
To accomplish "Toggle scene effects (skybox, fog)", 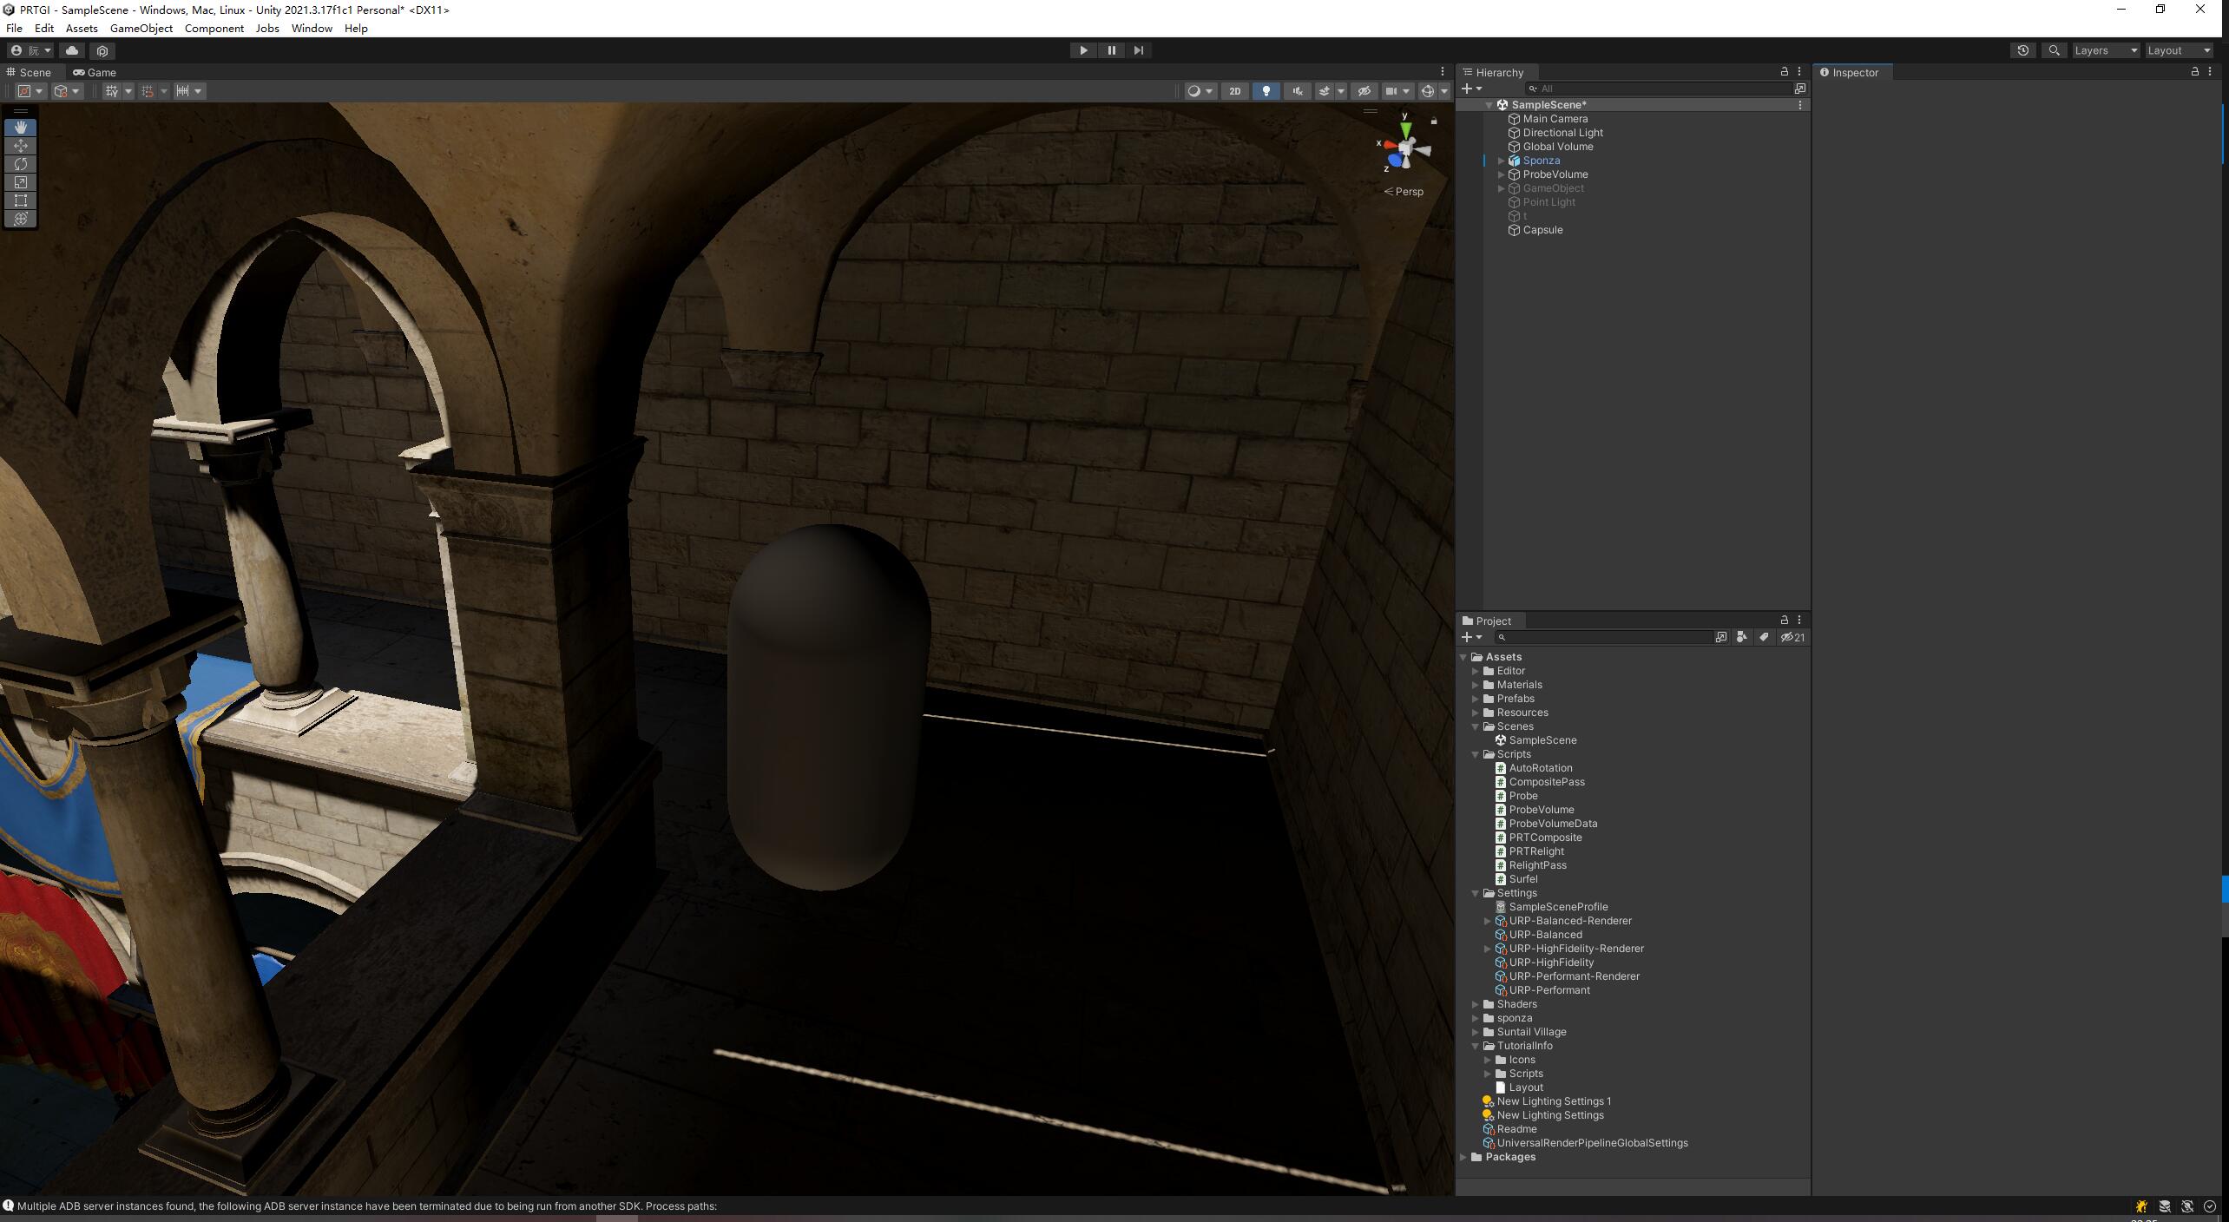I will [x=1324, y=91].
